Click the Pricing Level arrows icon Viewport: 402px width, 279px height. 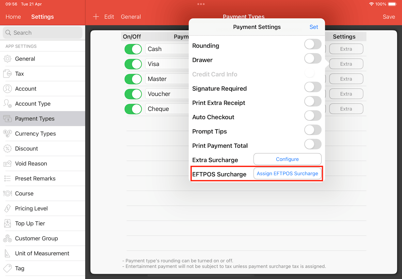point(7,209)
